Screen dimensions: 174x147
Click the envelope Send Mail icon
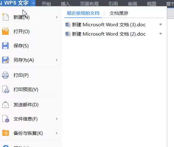5,104
